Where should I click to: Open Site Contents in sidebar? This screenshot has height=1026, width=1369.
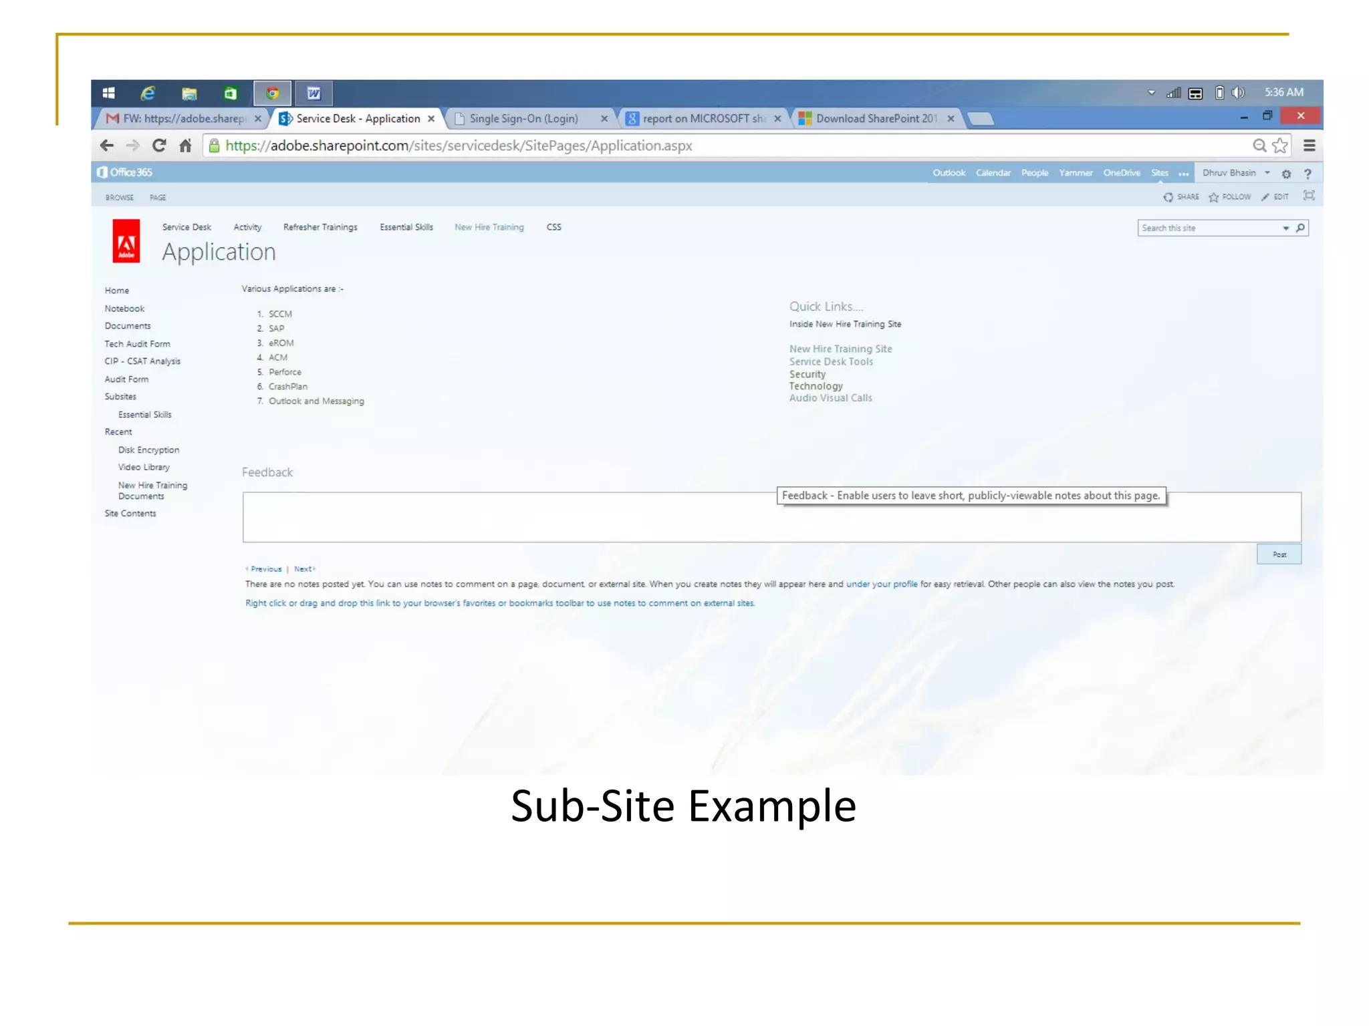[x=130, y=514]
